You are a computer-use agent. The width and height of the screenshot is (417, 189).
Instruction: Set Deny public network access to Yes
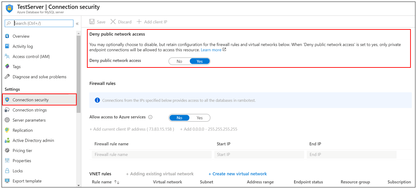(200, 61)
